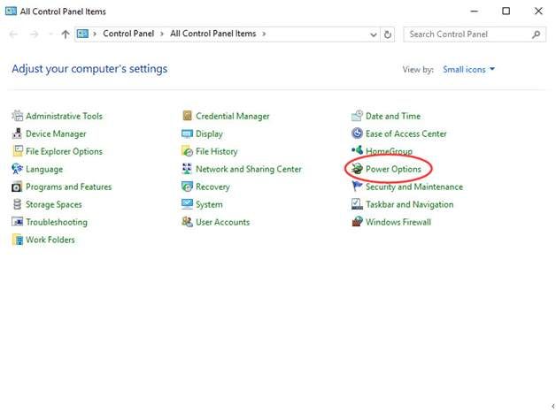Open the View by Small icons dropdown
The height and width of the screenshot is (419, 556).
[468, 69]
